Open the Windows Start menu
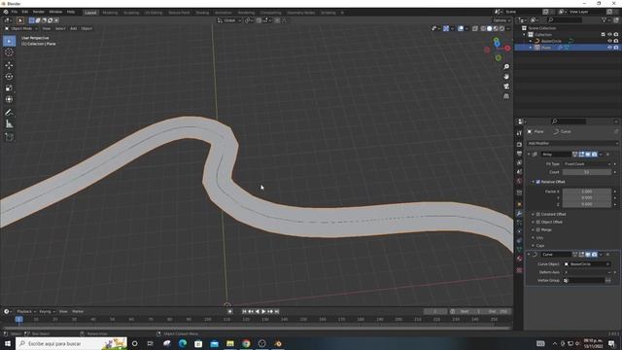Image resolution: width=622 pixels, height=350 pixels. click(x=7, y=343)
